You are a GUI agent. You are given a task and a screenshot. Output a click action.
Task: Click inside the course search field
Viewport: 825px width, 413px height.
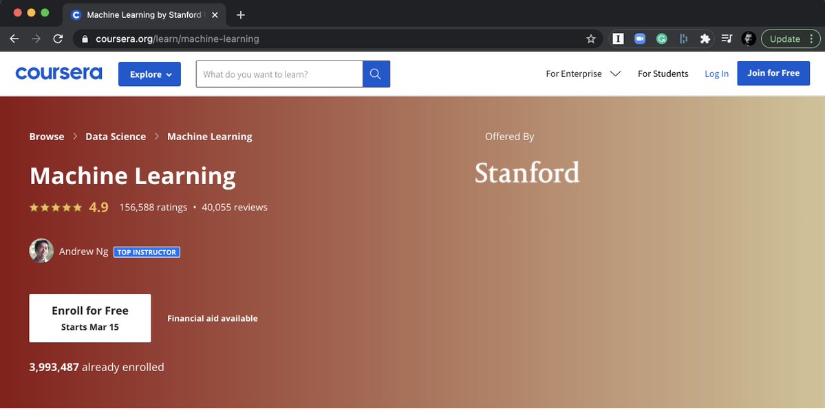point(279,73)
